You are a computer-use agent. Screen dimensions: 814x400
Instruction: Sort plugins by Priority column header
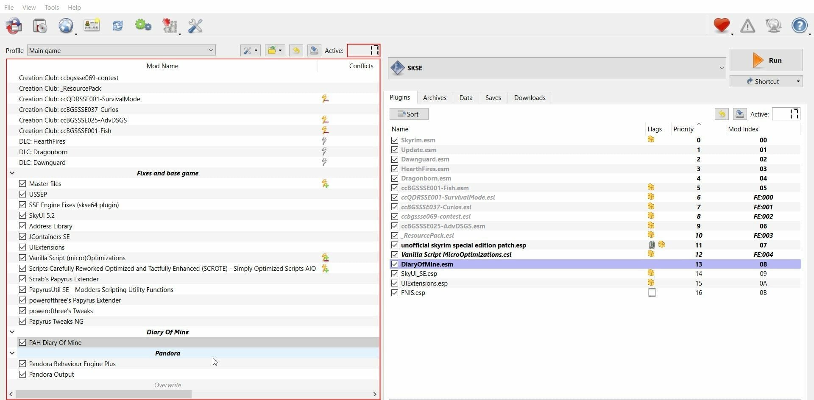tap(683, 129)
